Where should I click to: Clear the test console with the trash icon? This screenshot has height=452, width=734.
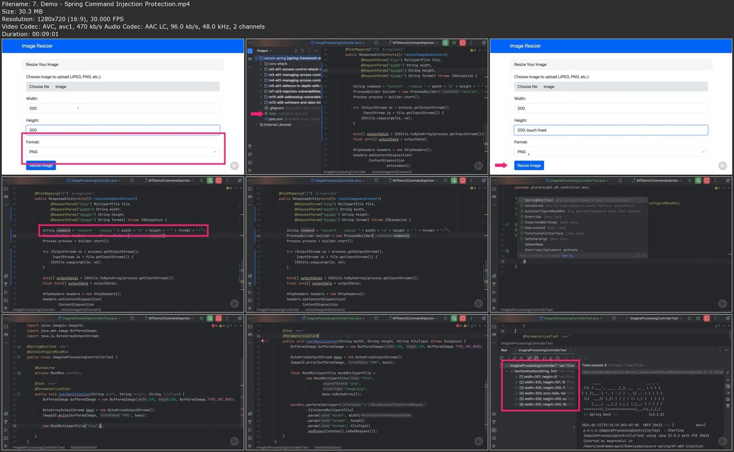click(x=728, y=406)
